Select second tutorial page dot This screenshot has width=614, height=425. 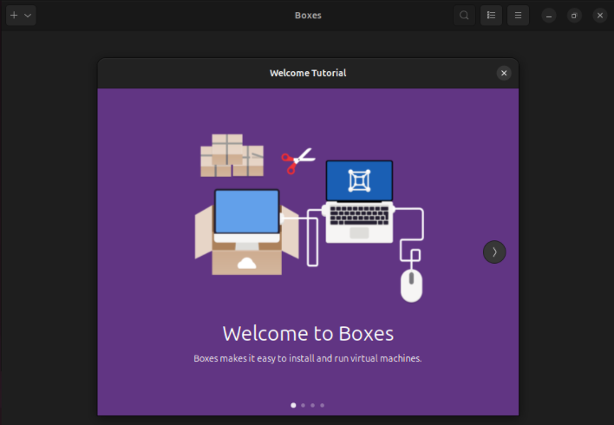tap(303, 405)
